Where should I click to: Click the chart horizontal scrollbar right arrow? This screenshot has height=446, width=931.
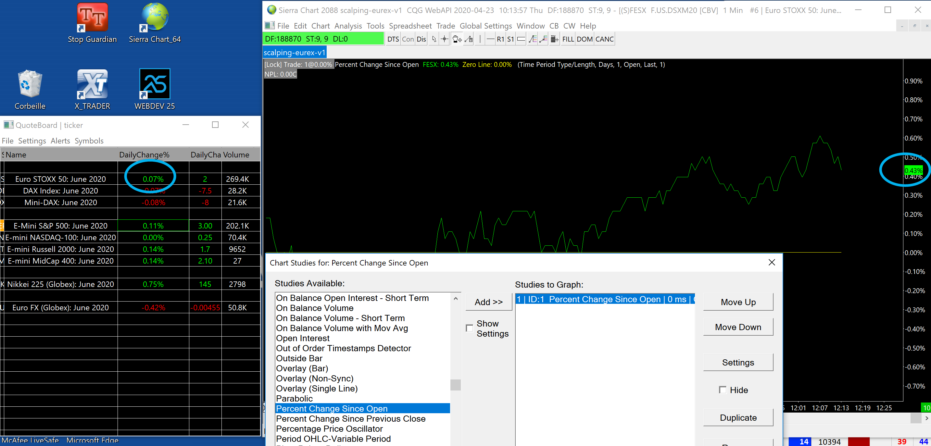(926, 418)
